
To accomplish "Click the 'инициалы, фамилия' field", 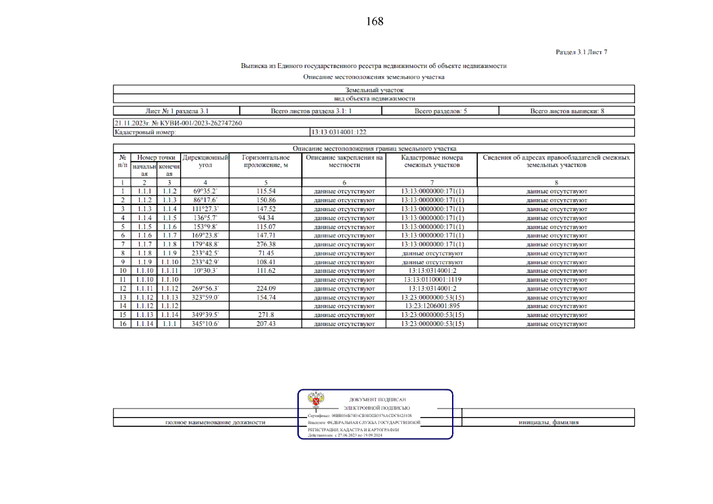I will tap(548, 423).
